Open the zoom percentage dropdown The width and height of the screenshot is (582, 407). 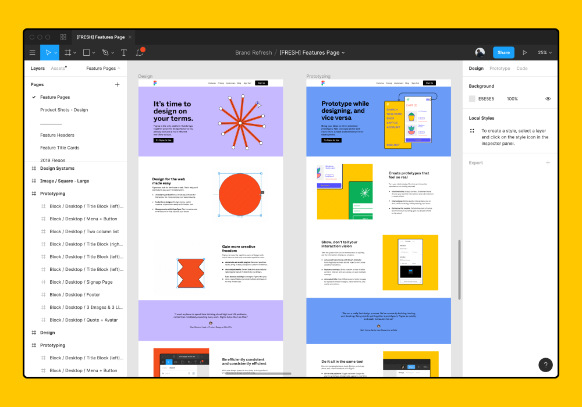pyautogui.click(x=544, y=52)
